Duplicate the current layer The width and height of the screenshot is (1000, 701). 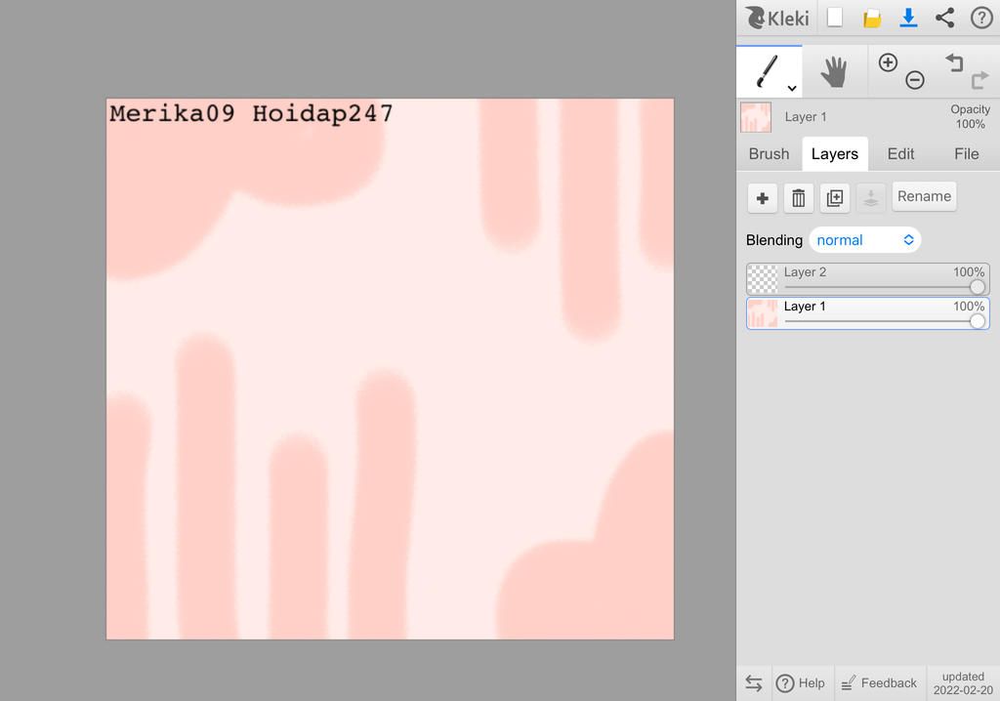click(835, 198)
